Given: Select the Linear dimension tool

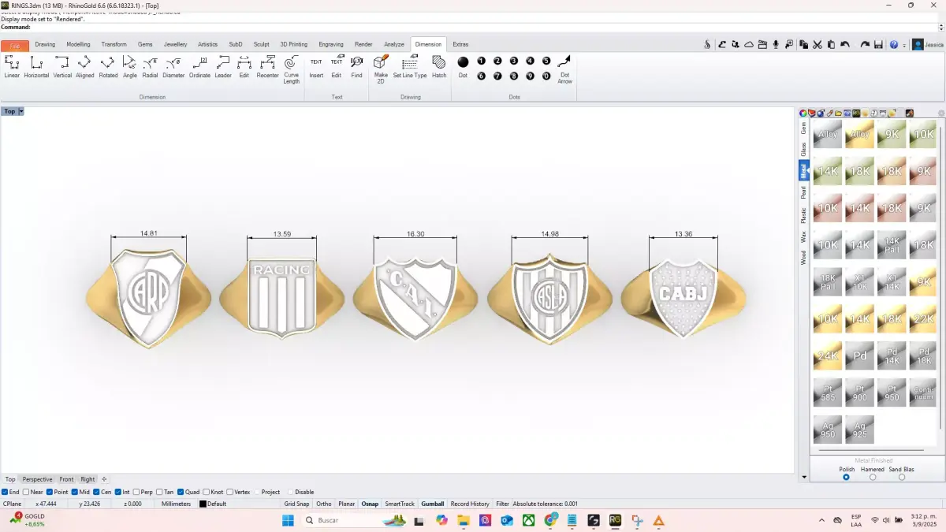Looking at the screenshot, I should tap(12, 67).
